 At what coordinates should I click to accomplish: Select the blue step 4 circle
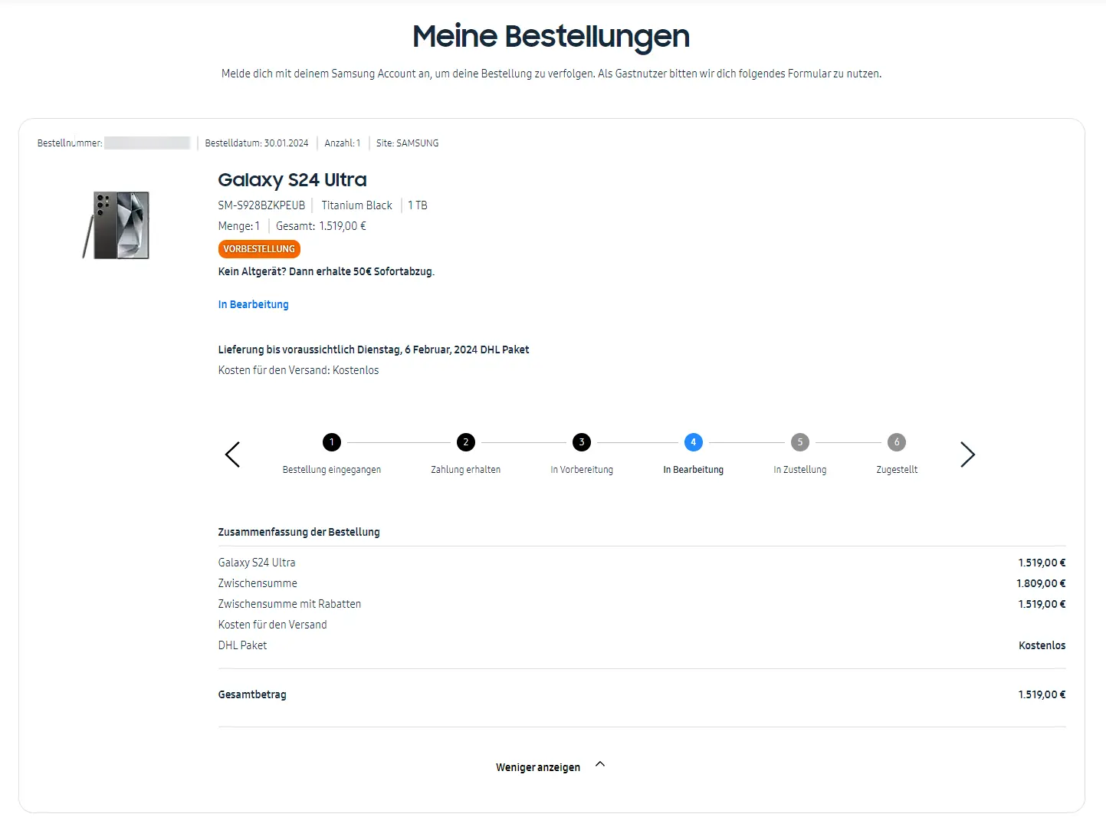pyautogui.click(x=694, y=442)
